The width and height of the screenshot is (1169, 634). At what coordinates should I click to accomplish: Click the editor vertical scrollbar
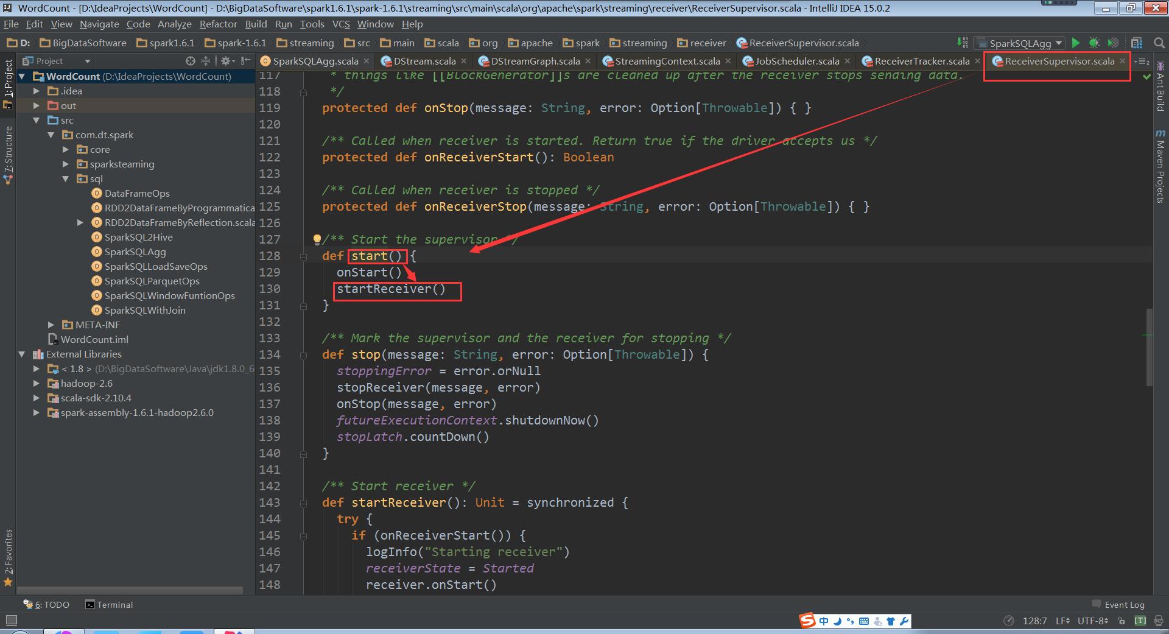tap(1150, 347)
